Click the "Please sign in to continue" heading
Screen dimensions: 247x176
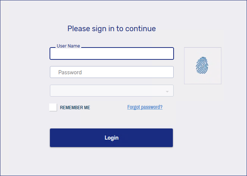point(111,29)
